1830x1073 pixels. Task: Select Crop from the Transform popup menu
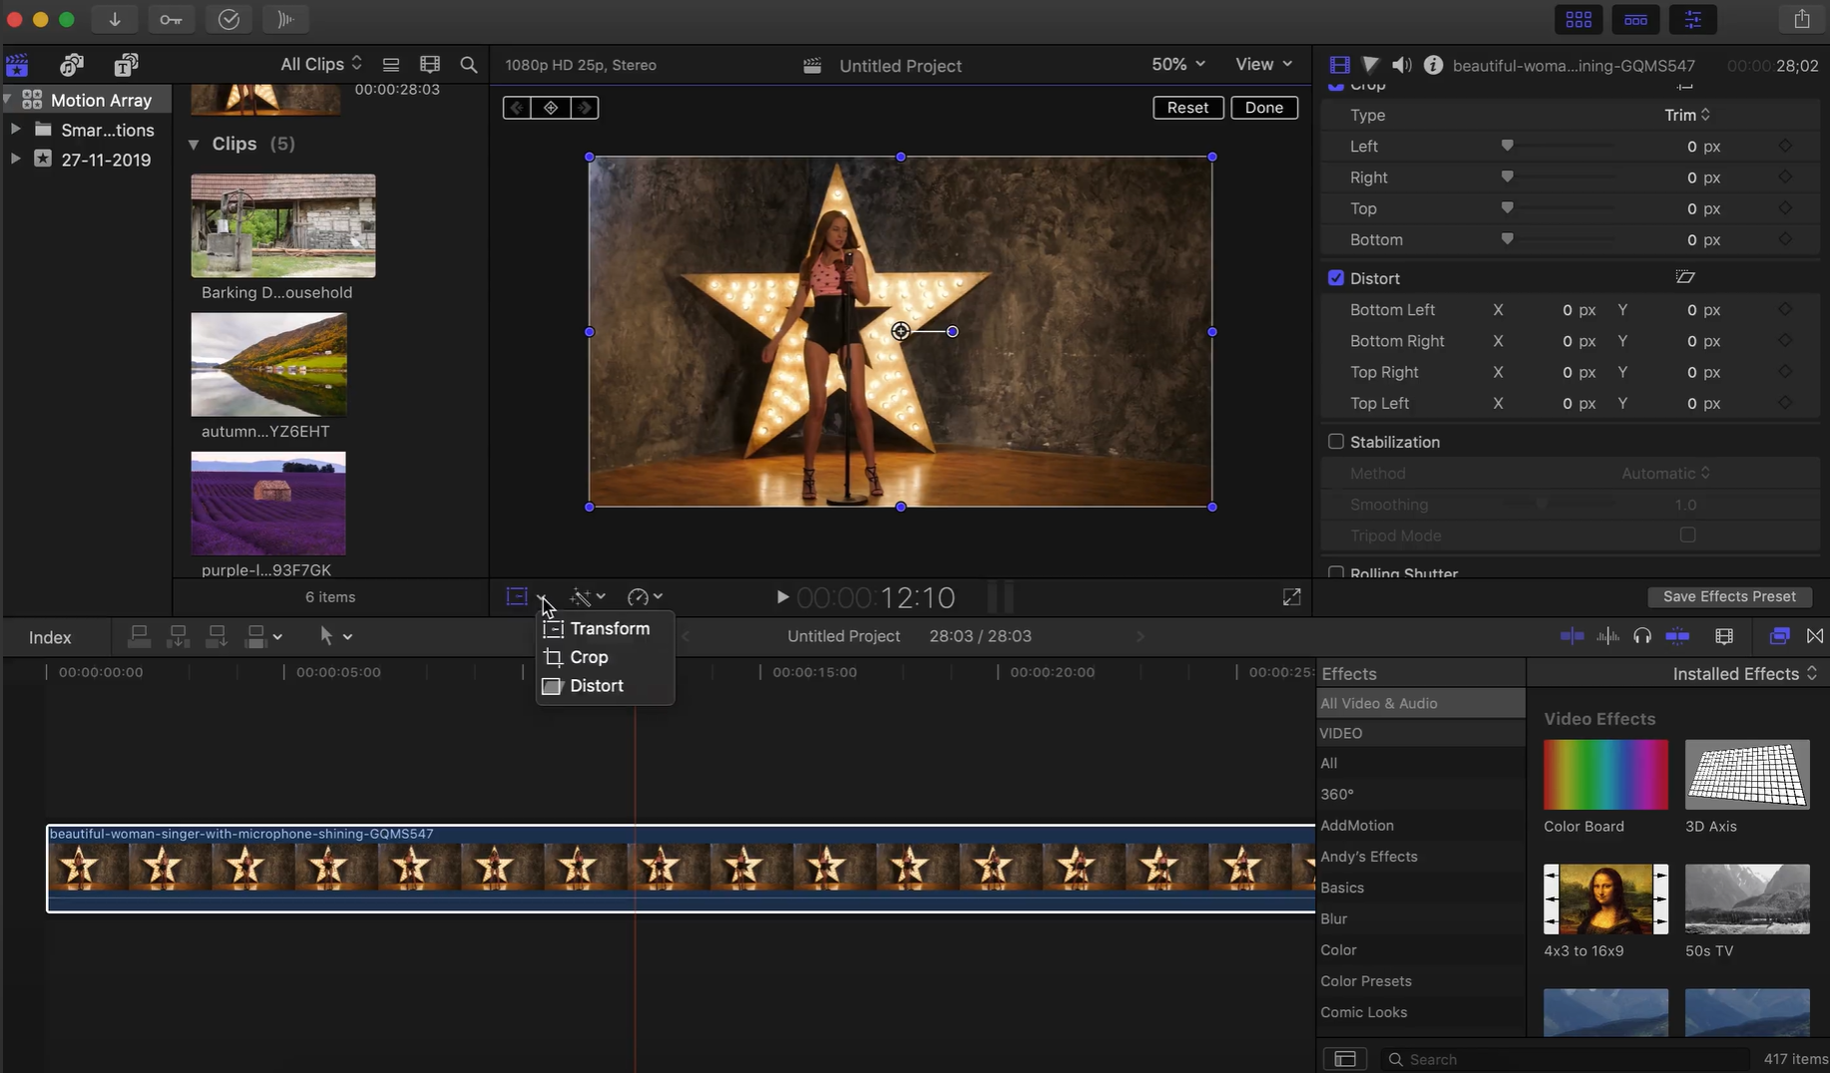pyautogui.click(x=589, y=657)
